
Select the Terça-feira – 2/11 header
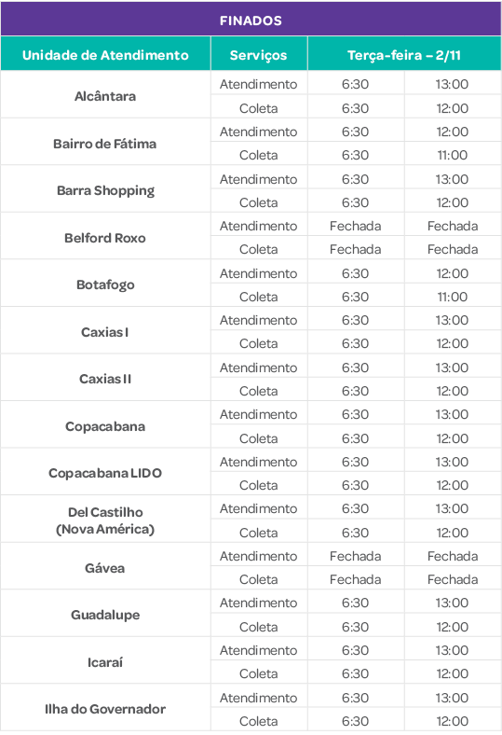tap(404, 54)
